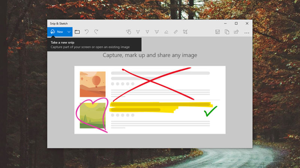
Task: Save the snip with floppy disk icon
Action: coord(217,32)
